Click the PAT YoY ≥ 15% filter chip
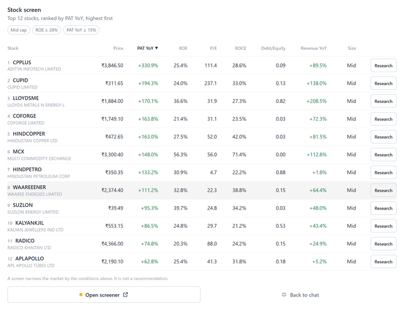 (x=81, y=30)
